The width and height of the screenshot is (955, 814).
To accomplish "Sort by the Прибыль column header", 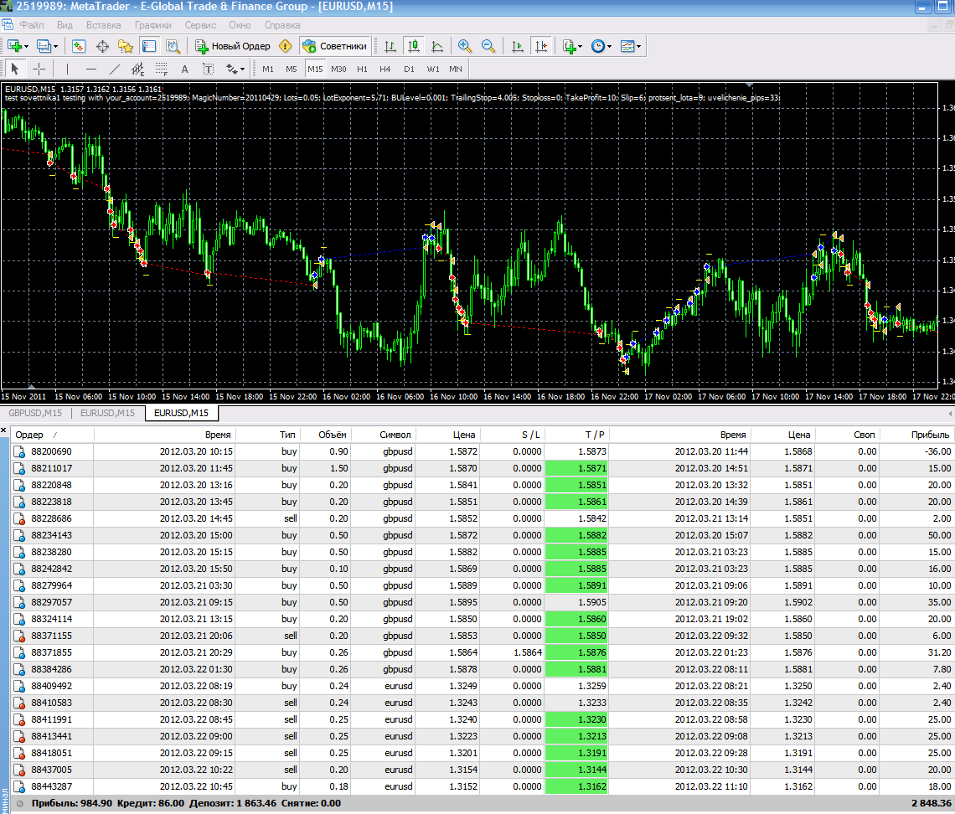I will pyautogui.click(x=919, y=435).
